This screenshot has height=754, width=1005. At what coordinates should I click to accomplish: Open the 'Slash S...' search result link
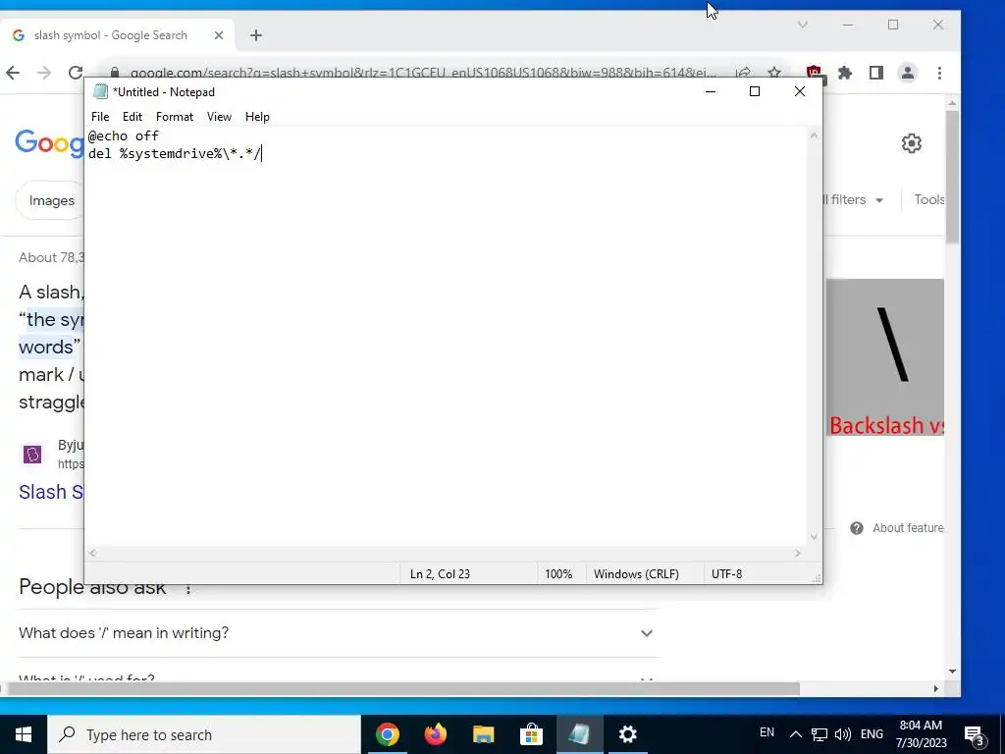click(x=51, y=492)
